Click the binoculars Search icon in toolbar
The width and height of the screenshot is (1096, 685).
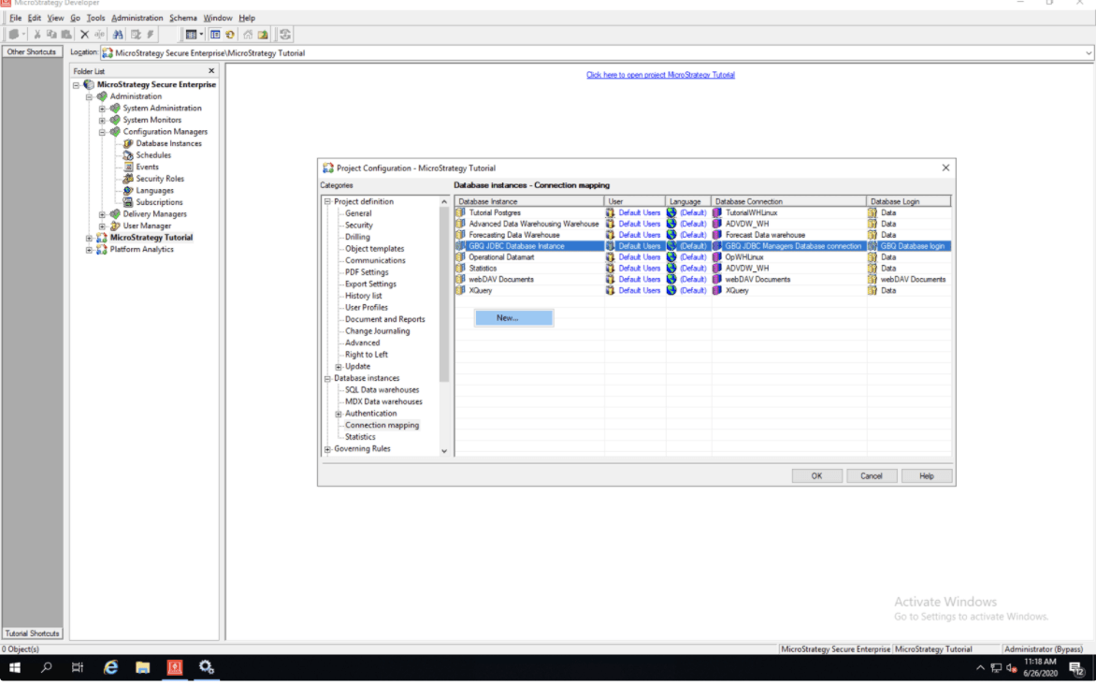coord(118,35)
